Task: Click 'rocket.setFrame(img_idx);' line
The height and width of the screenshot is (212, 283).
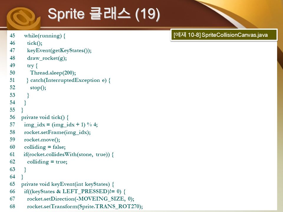Action: tap(57, 132)
